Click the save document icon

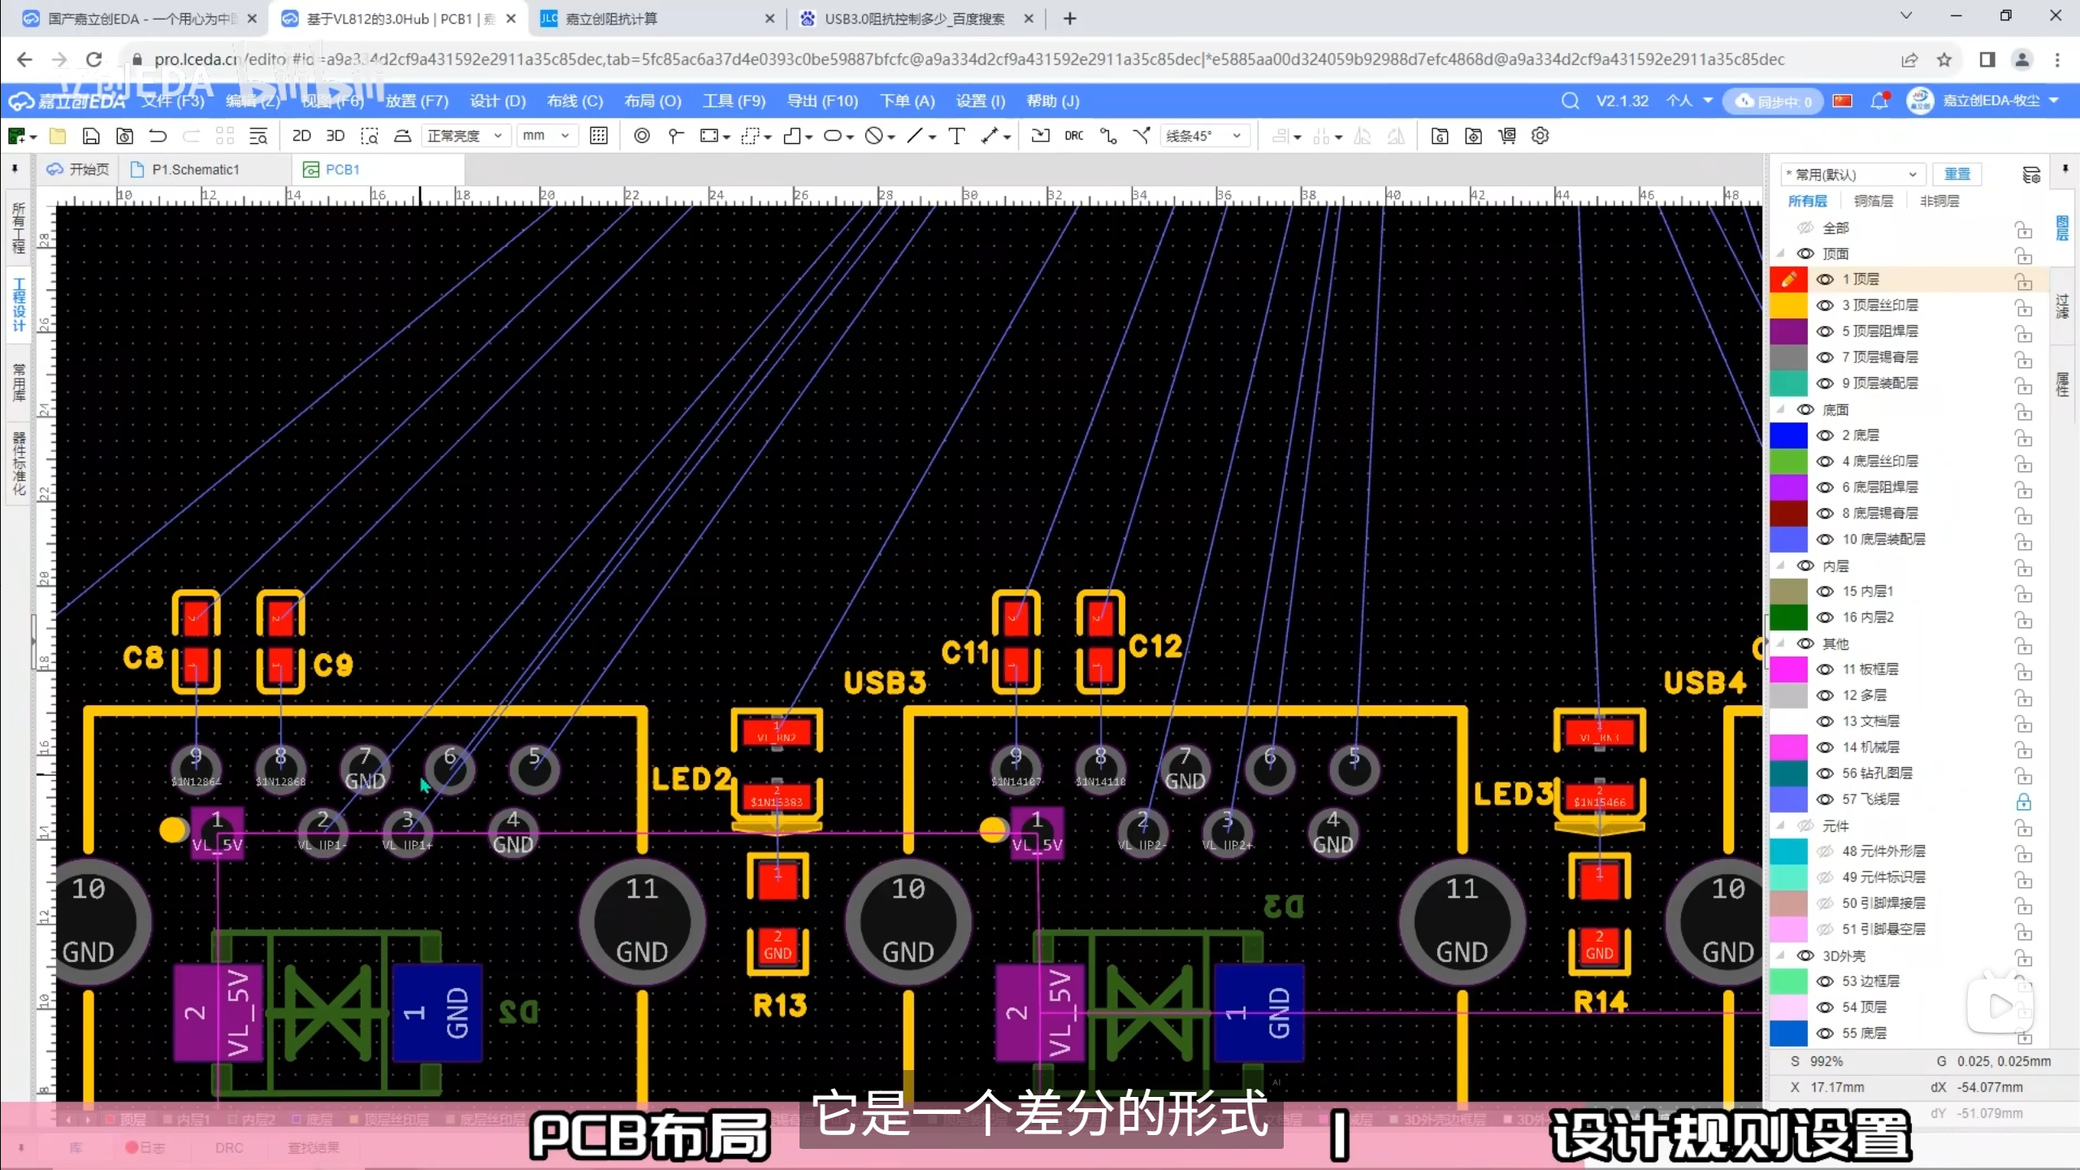pyautogui.click(x=91, y=136)
